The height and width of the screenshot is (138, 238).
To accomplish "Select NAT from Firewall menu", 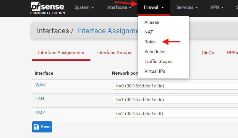I will point(149,32).
